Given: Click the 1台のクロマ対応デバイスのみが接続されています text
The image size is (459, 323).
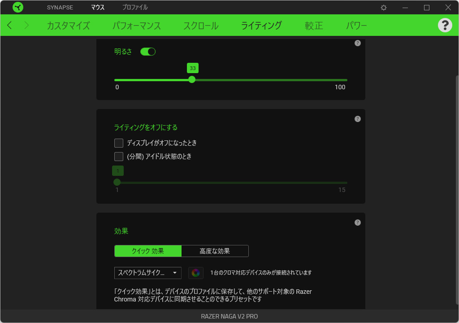Looking at the screenshot, I should 261,273.
